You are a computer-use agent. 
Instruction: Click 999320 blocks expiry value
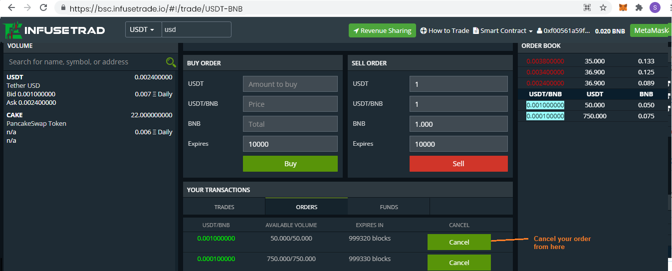coord(370,239)
